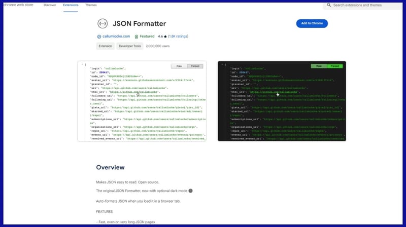Select Parsed in the dark screenshot

tap(334, 66)
